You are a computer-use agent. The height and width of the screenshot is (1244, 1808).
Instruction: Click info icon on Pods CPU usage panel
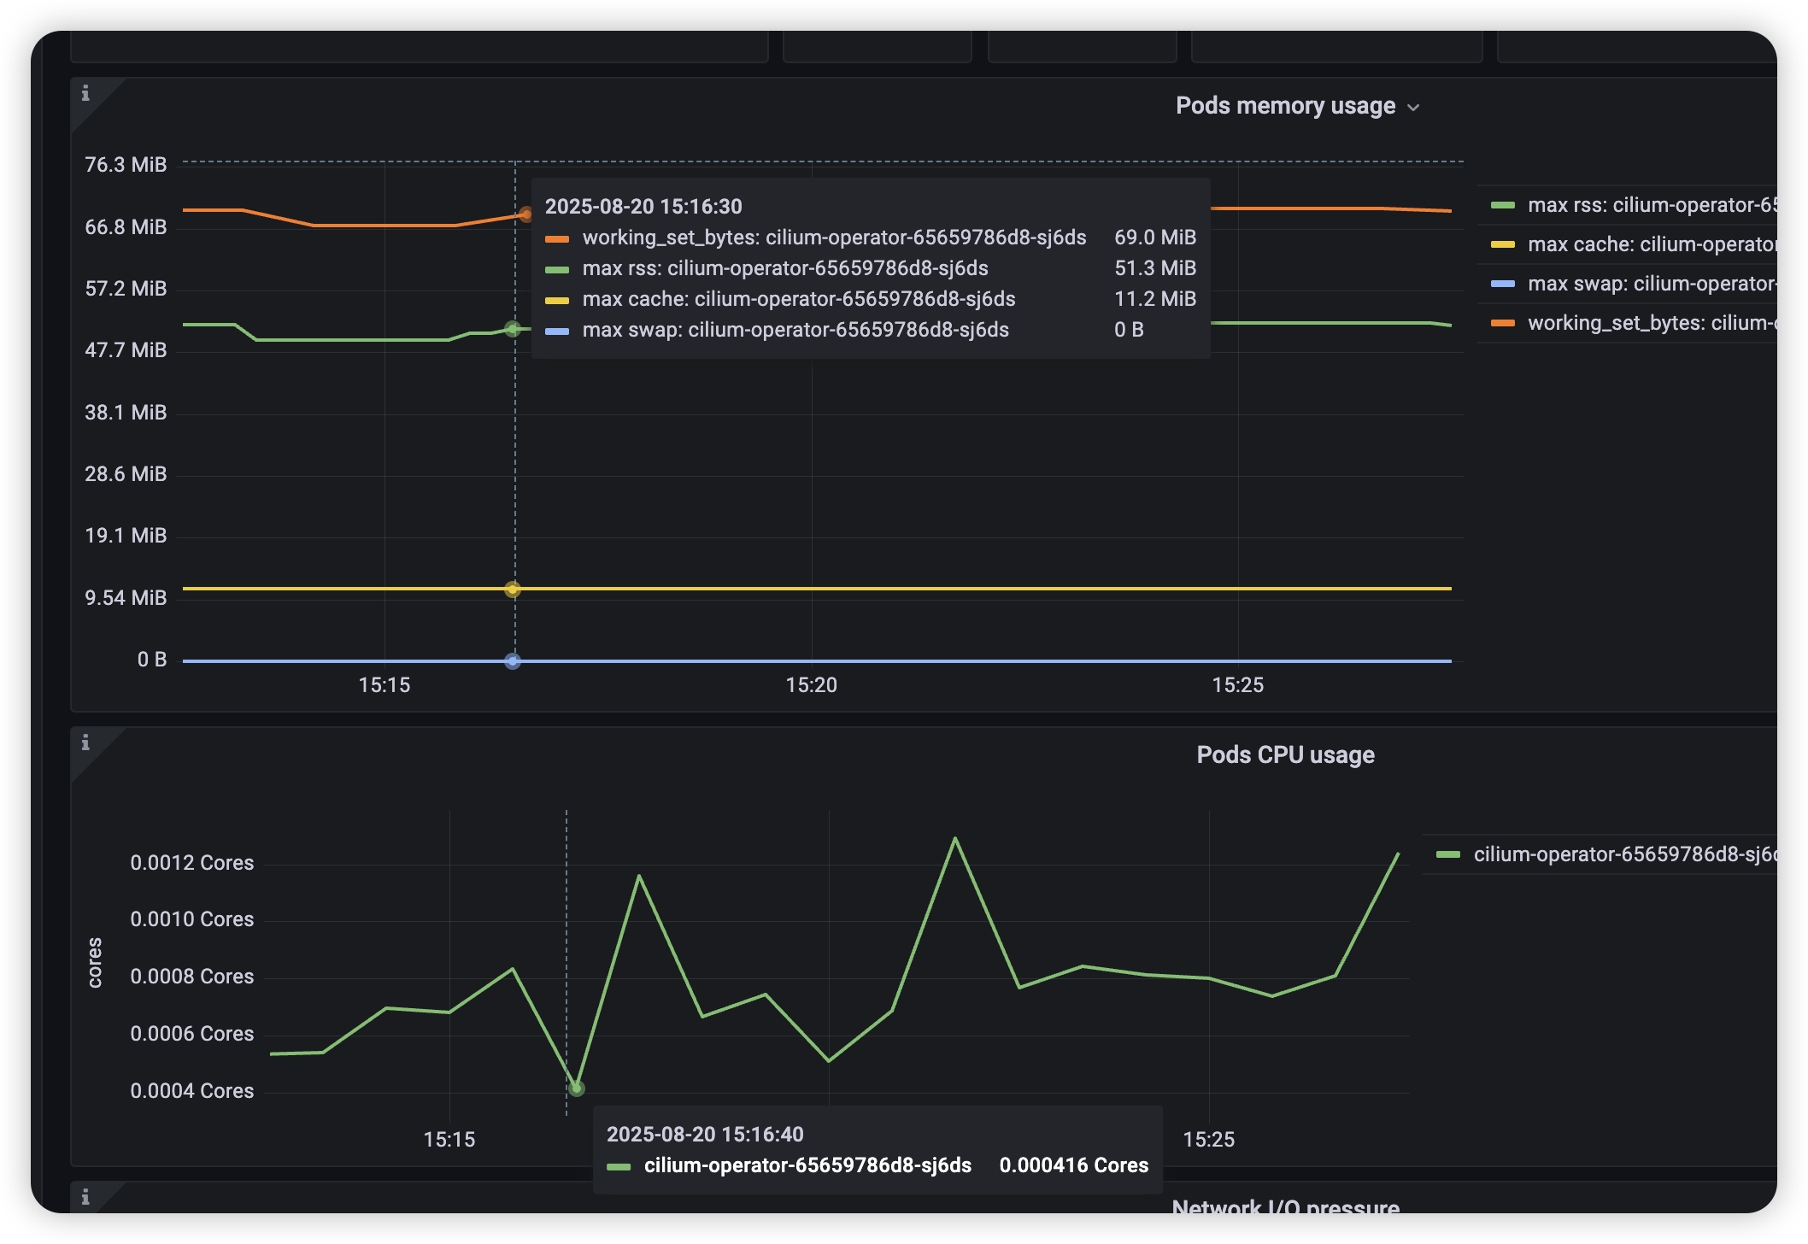[x=85, y=742]
